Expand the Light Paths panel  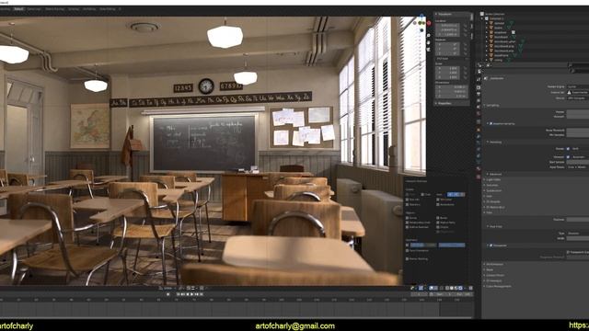(492, 179)
